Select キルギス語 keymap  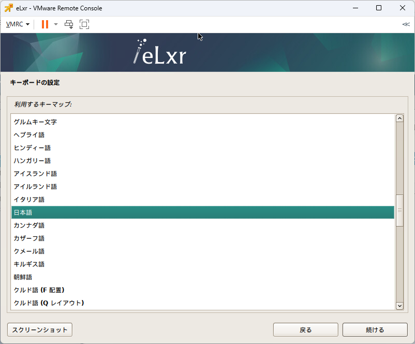(203, 264)
